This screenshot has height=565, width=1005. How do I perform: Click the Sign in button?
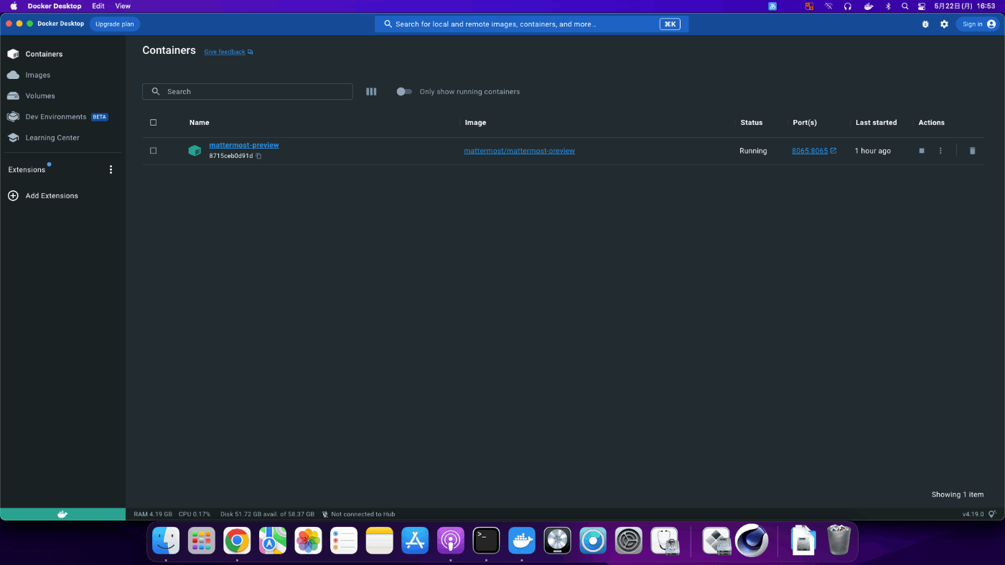[978, 24]
